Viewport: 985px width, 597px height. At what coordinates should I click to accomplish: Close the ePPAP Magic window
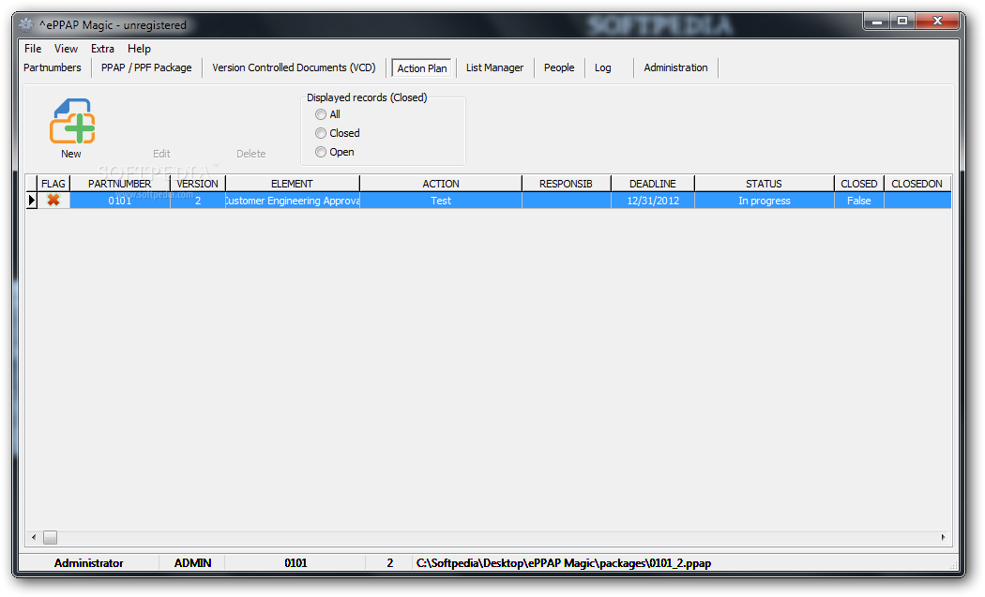click(937, 22)
